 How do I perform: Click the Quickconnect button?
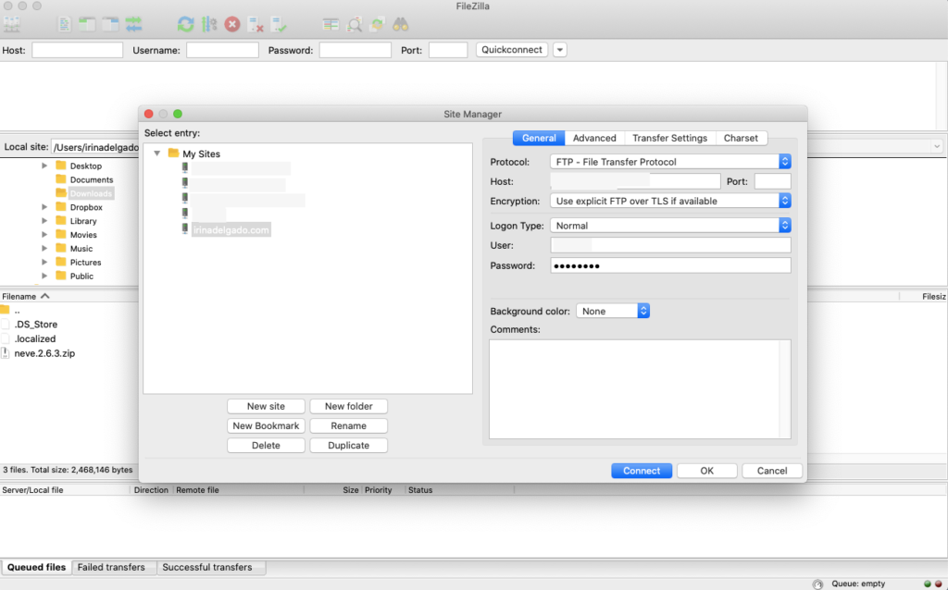coord(511,50)
